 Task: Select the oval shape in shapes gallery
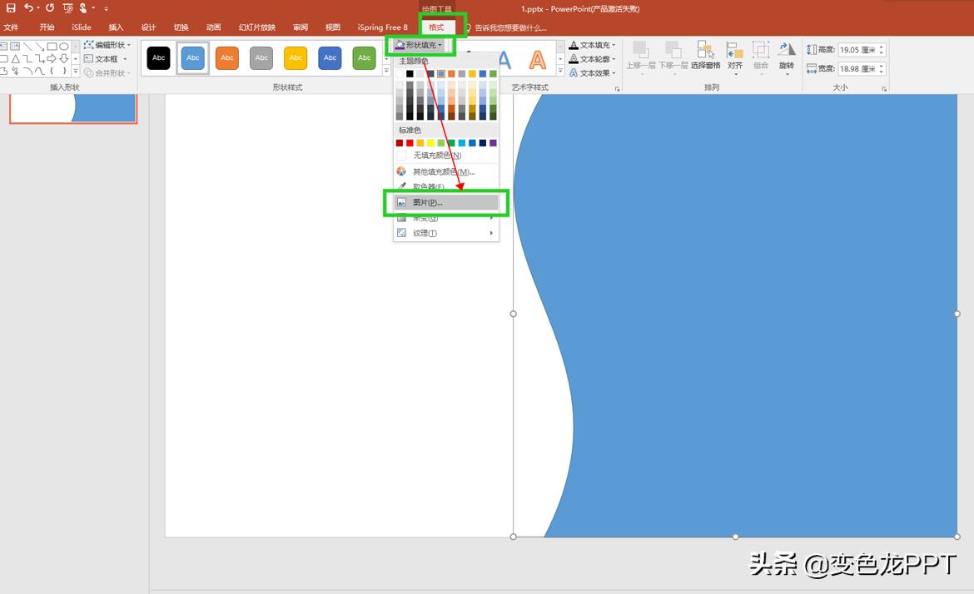(64, 46)
